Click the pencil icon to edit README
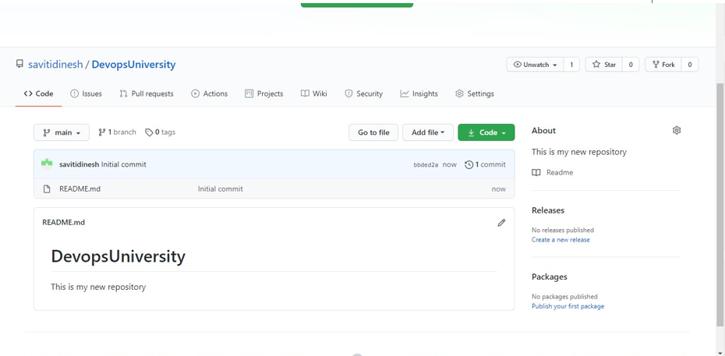The image size is (725, 356). point(501,223)
